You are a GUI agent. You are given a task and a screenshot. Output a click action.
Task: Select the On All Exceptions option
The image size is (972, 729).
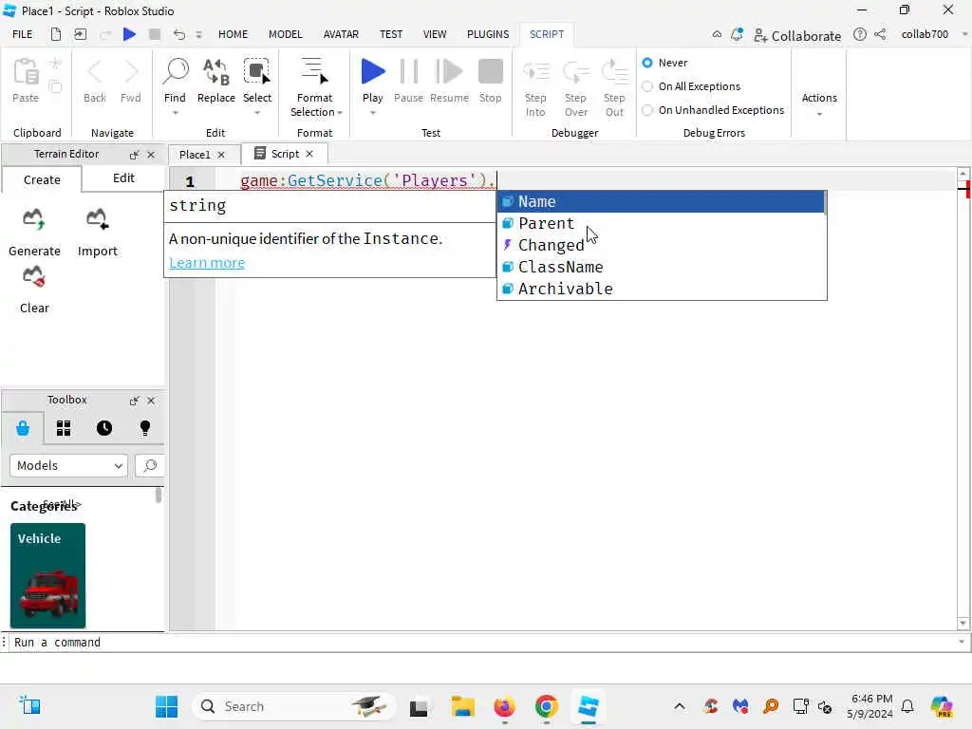[x=691, y=86]
